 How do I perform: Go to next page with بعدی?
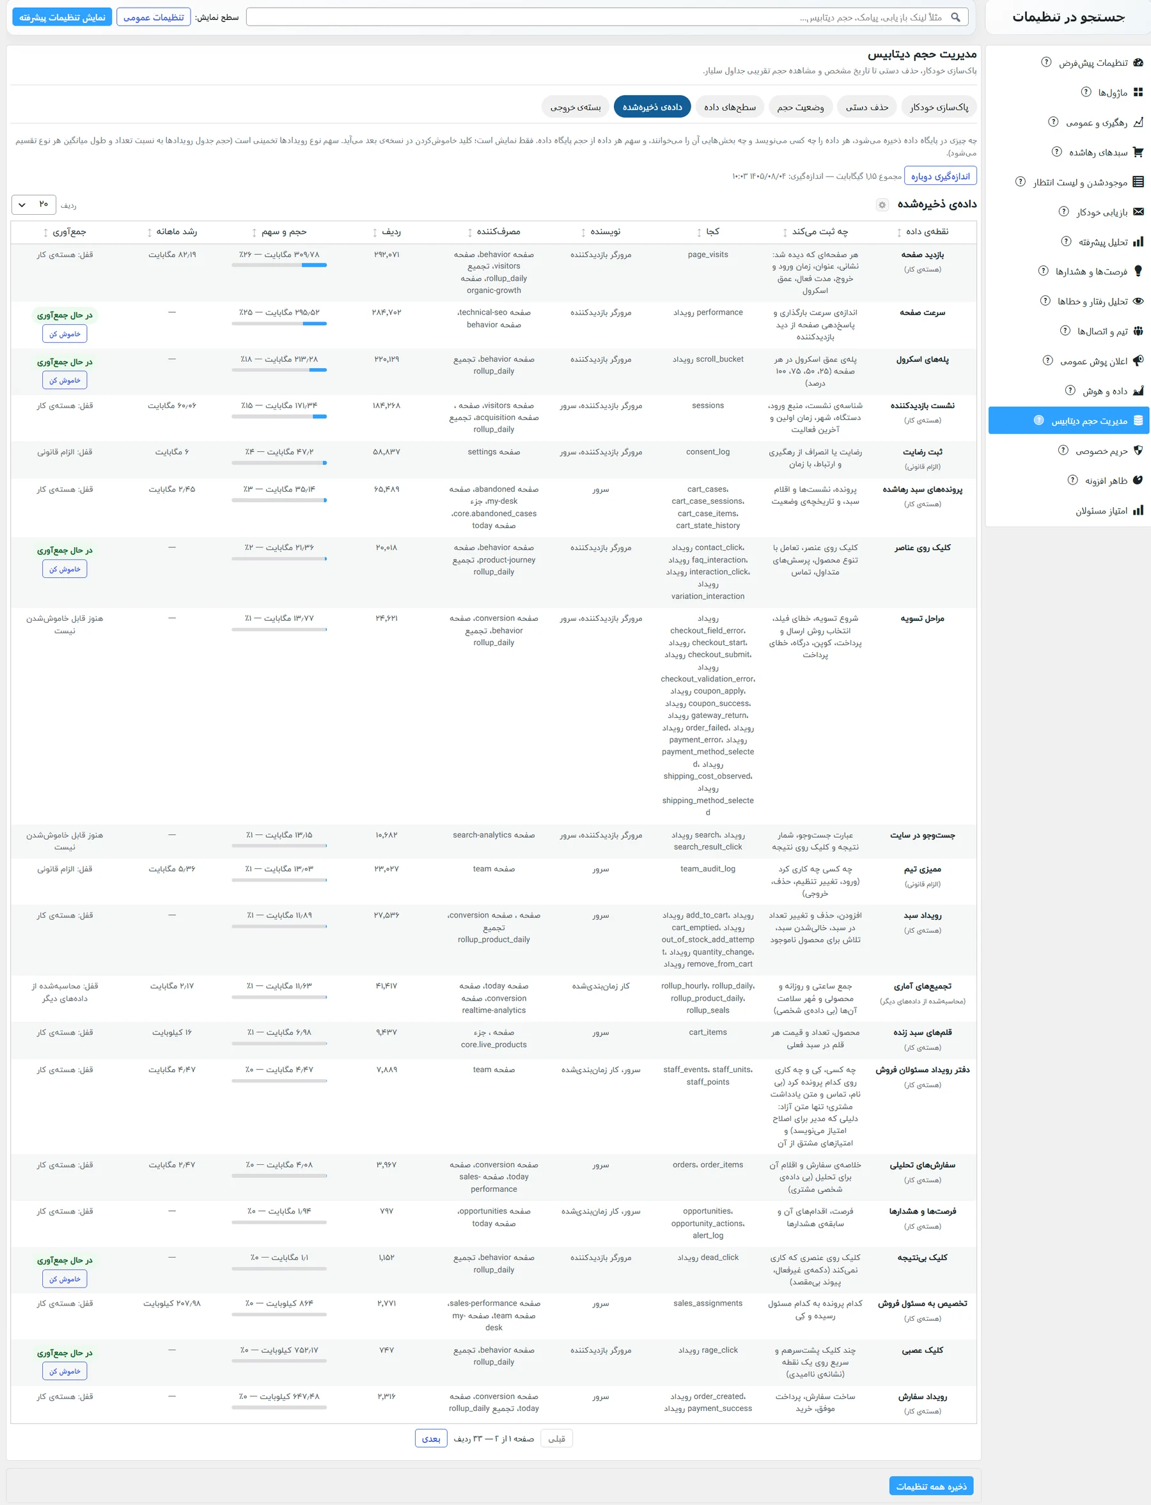tap(431, 1439)
